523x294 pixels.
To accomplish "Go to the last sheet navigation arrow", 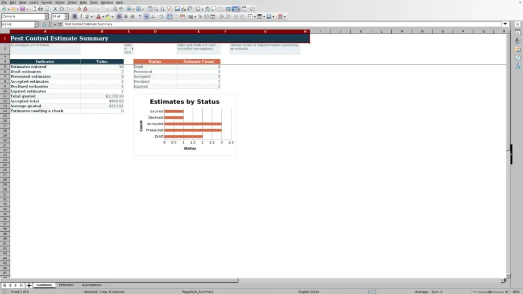I will (x=21, y=285).
